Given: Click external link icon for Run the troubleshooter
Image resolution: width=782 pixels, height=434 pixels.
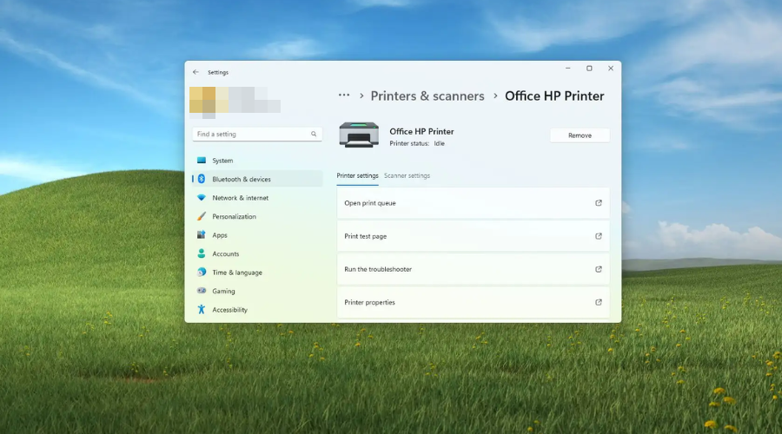Looking at the screenshot, I should click(599, 269).
